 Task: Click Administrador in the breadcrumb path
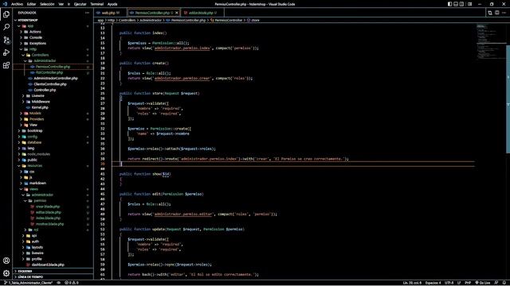pos(151,20)
